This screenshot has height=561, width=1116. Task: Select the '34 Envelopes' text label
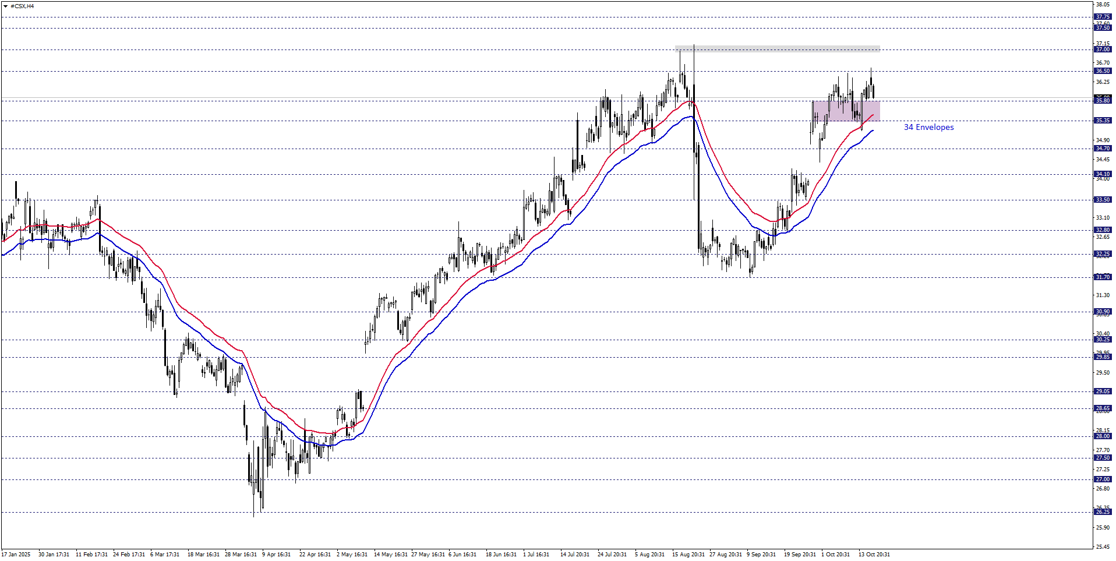pyautogui.click(x=928, y=127)
